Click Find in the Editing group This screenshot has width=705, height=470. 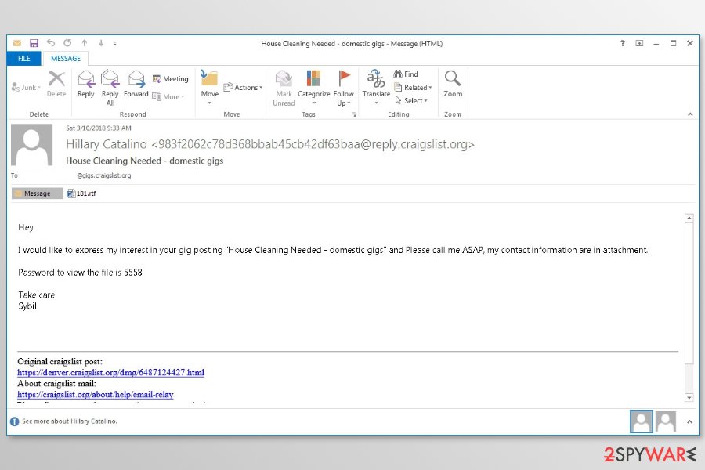pyautogui.click(x=406, y=74)
